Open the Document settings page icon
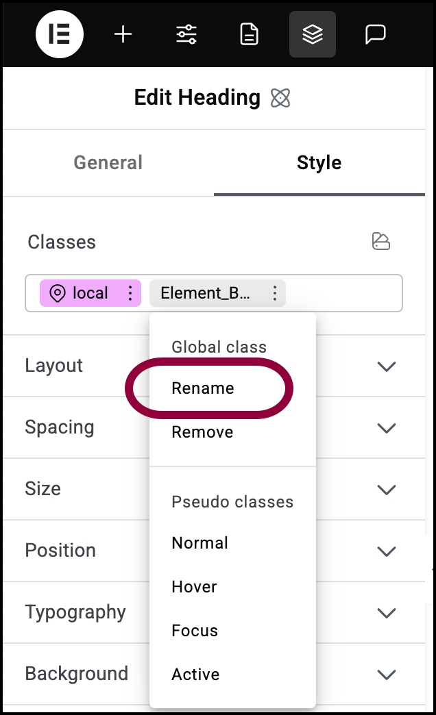436x715 pixels. tap(250, 35)
